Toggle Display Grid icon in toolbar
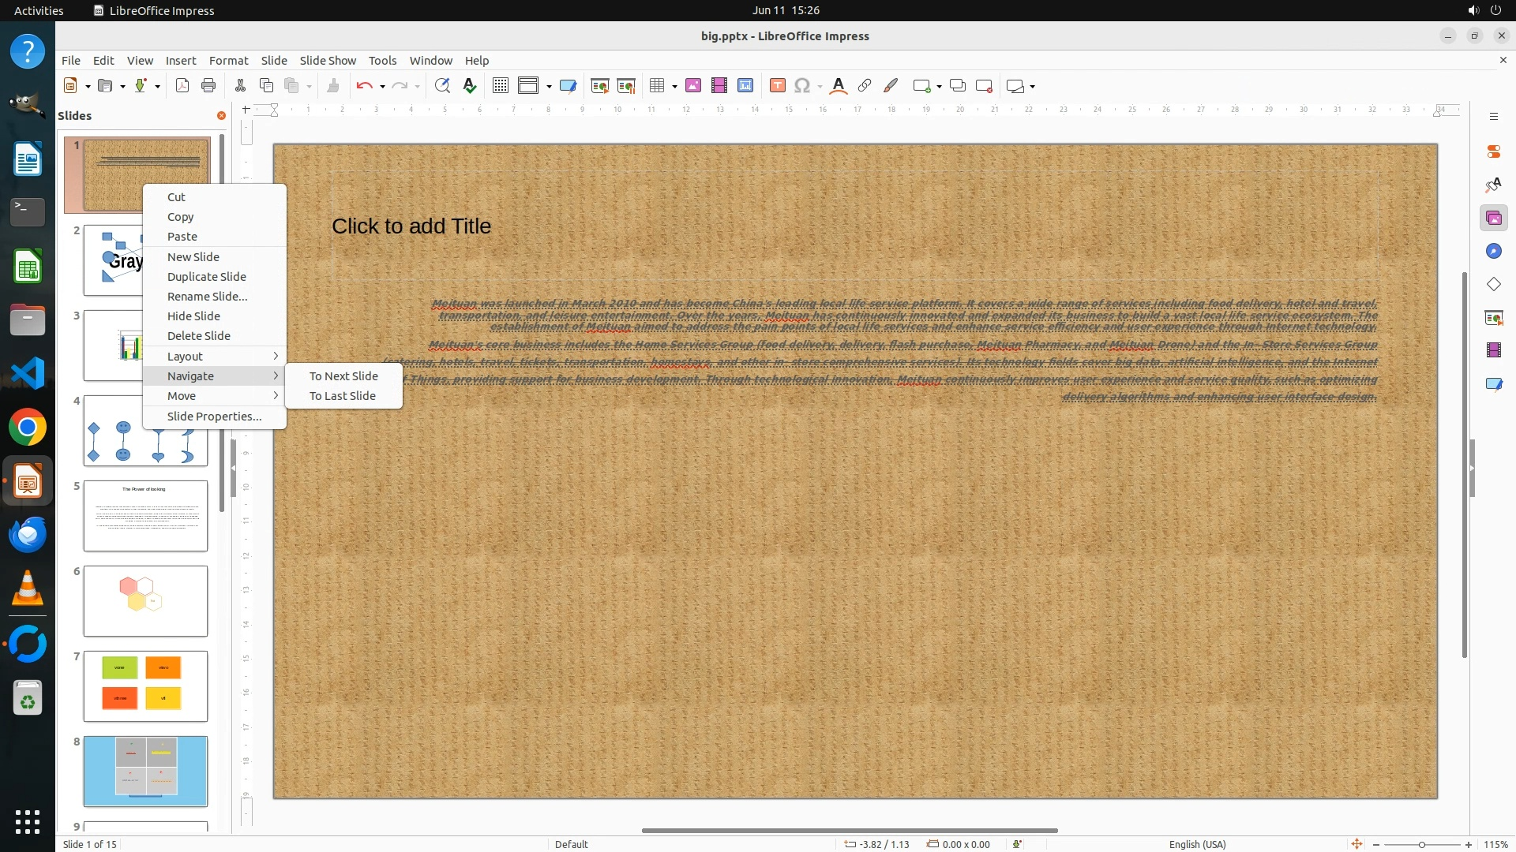The width and height of the screenshot is (1516, 852). pos(501,86)
